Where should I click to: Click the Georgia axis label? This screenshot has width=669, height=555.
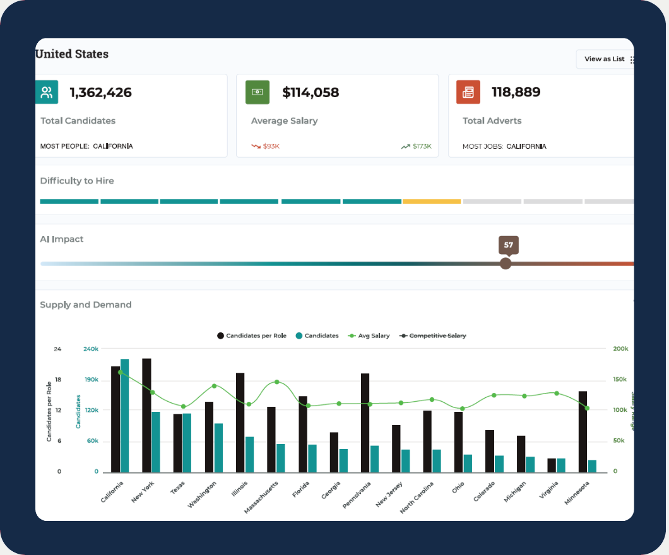(331, 490)
